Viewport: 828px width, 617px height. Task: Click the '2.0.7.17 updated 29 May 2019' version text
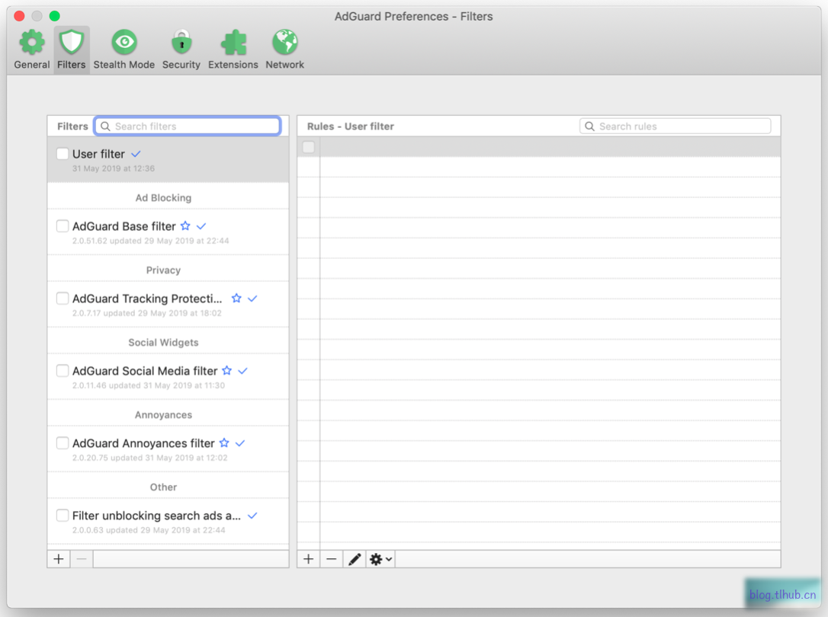pyautogui.click(x=147, y=313)
